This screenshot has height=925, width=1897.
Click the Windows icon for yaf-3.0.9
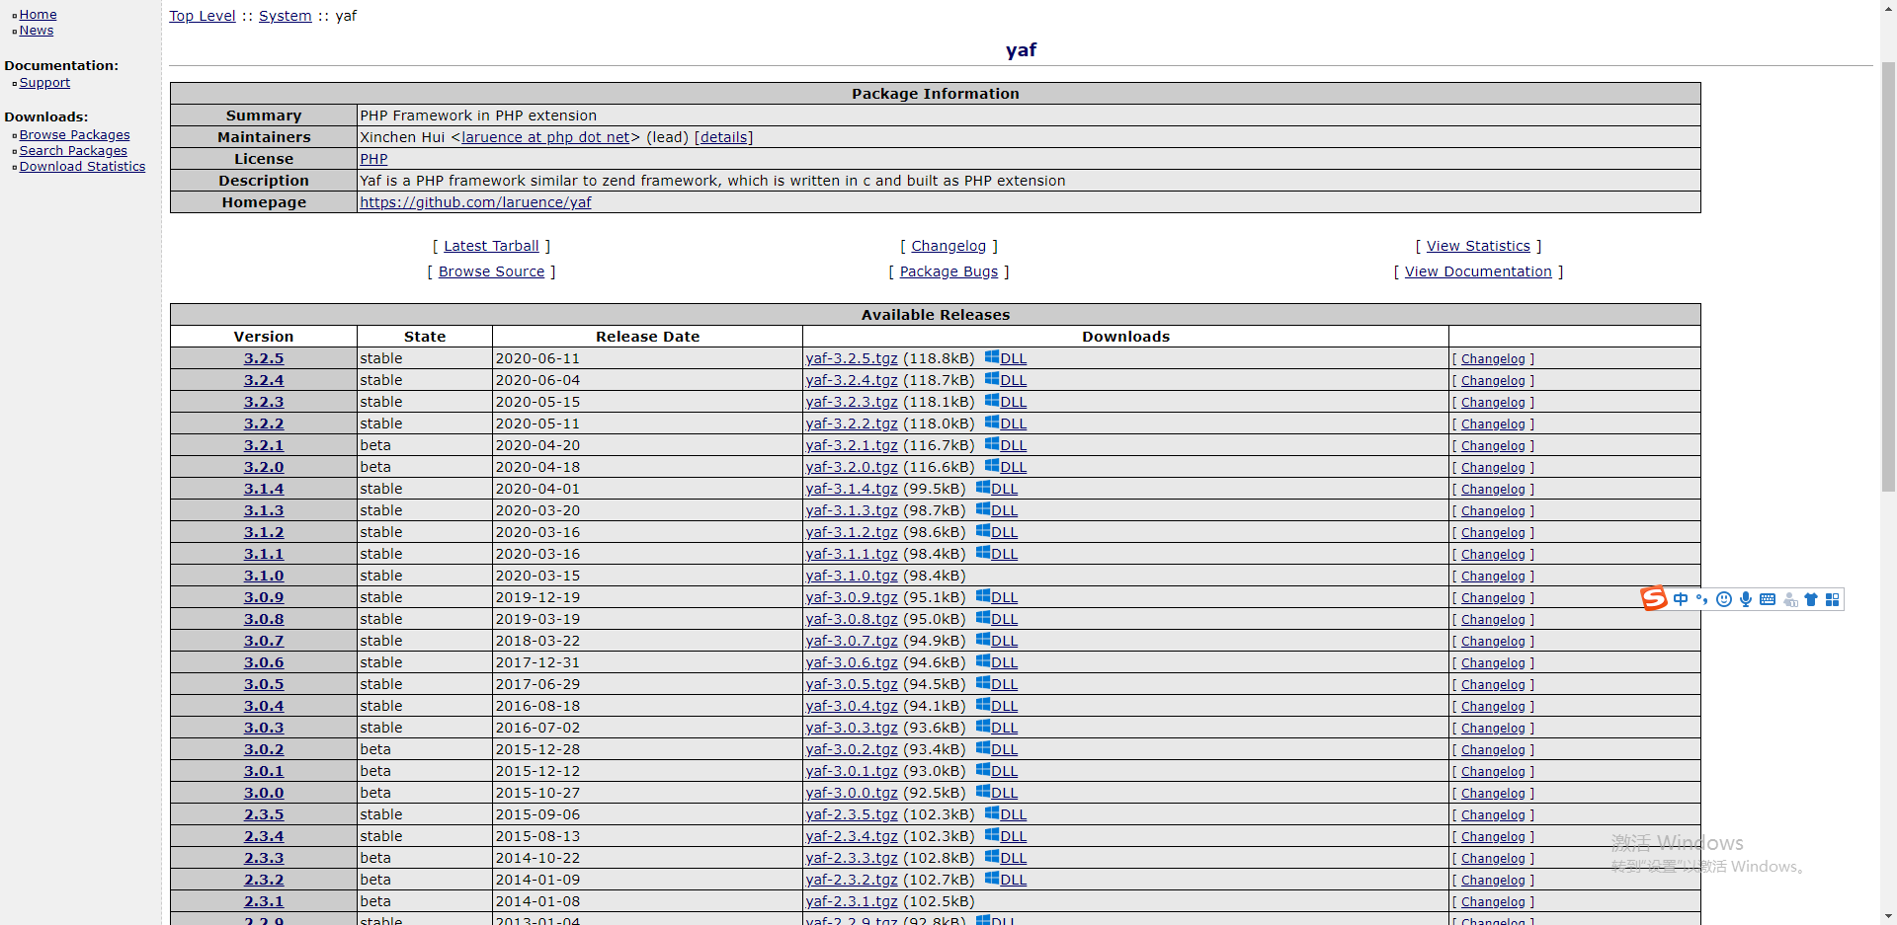coord(983,596)
